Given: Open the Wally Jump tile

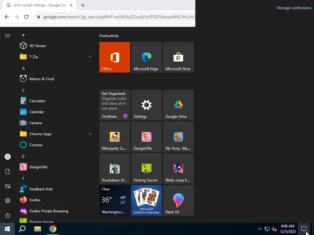Looking at the screenshot, I should [178, 169].
